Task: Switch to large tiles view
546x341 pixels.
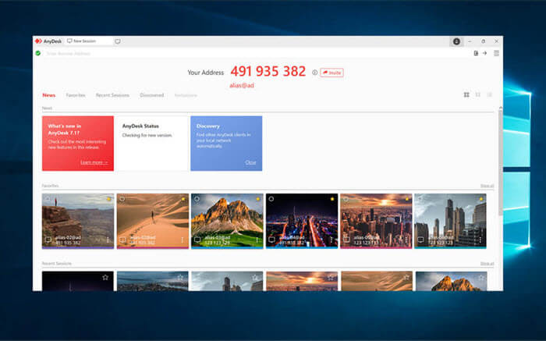Action: (x=466, y=94)
